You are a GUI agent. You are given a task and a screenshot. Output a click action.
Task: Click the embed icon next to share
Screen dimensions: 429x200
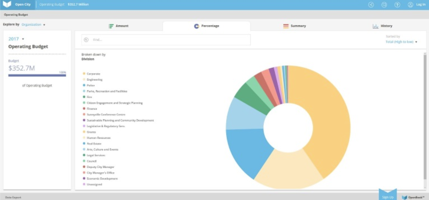[384, 4]
